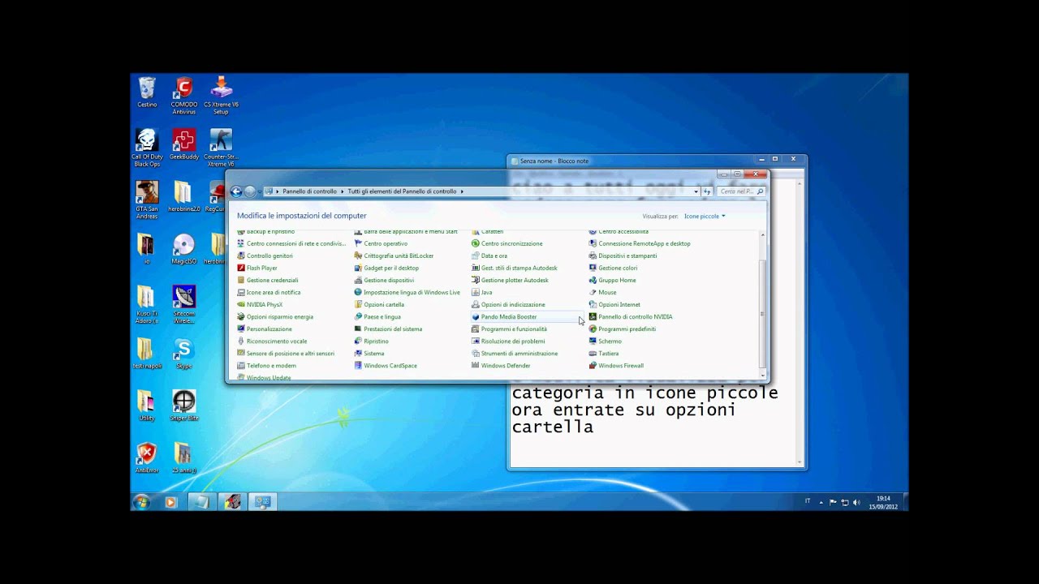The height and width of the screenshot is (584, 1039).
Task: Open Java control panel entry
Action: [x=481, y=292]
